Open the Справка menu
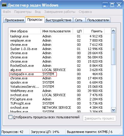The width and height of the screenshot is (124, 136). click(x=85, y=12)
